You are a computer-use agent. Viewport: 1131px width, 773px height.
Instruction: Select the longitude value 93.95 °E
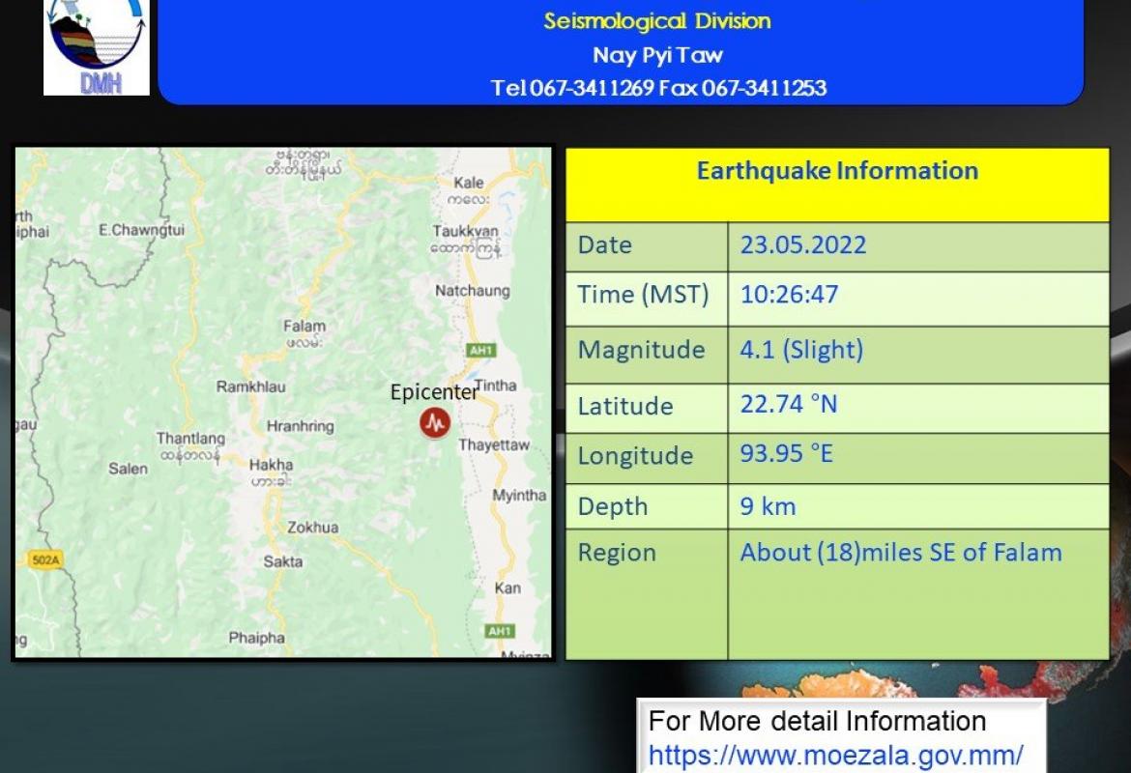click(x=786, y=453)
